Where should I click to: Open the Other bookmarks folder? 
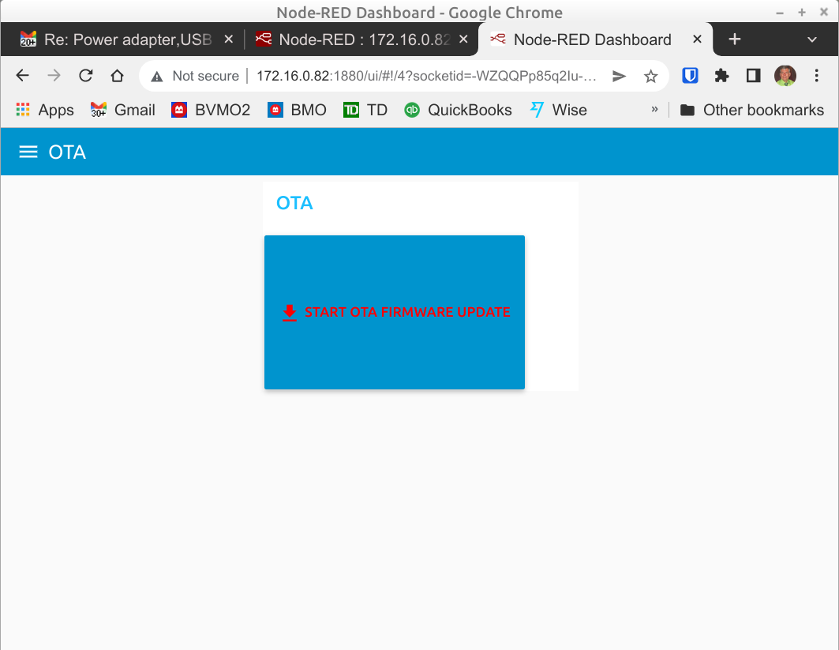(752, 110)
